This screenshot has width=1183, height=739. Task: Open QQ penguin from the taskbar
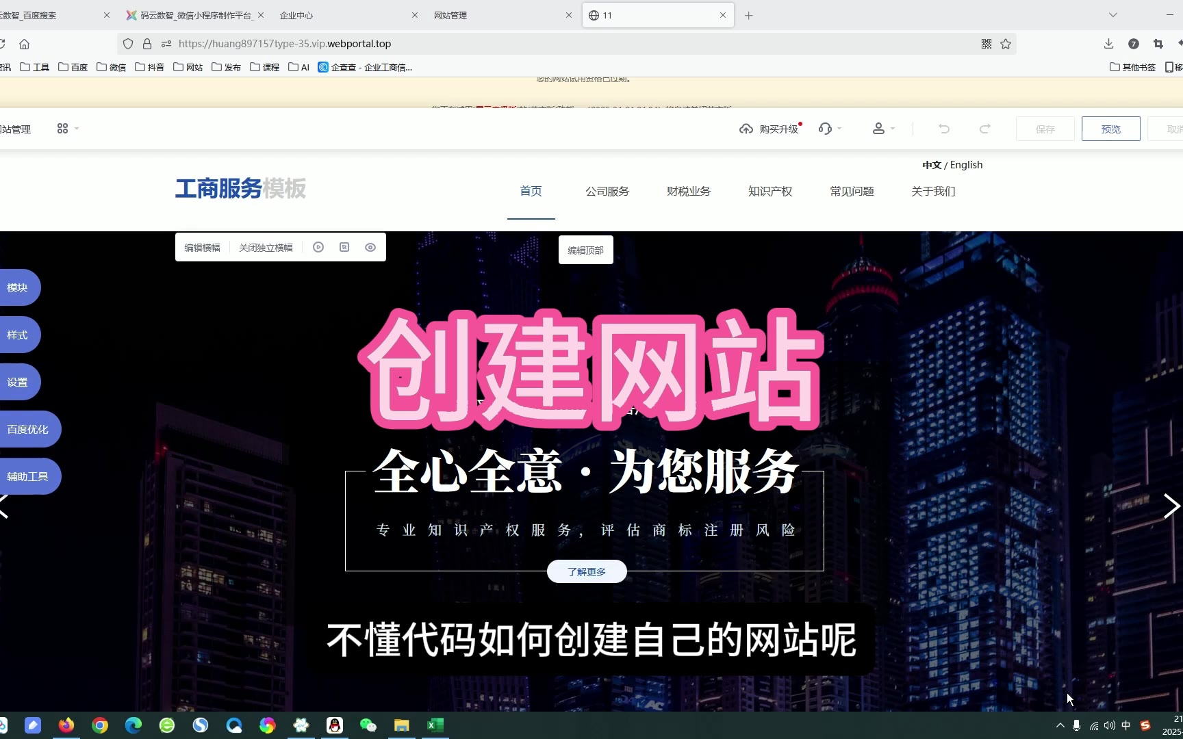click(x=335, y=725)
